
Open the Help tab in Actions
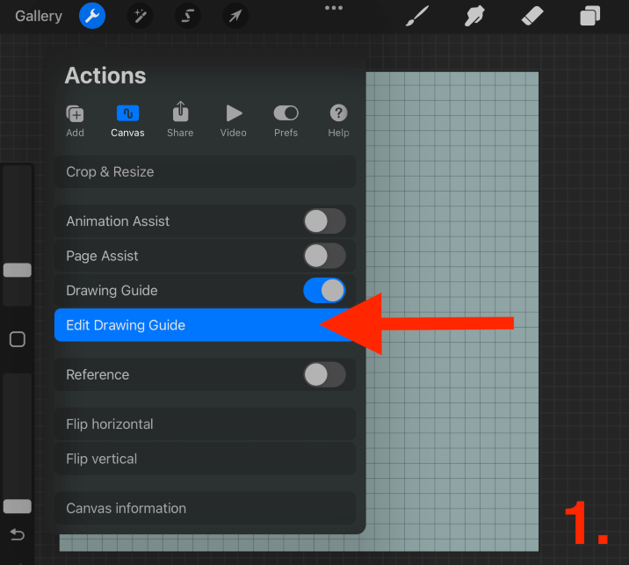point(338,120)
